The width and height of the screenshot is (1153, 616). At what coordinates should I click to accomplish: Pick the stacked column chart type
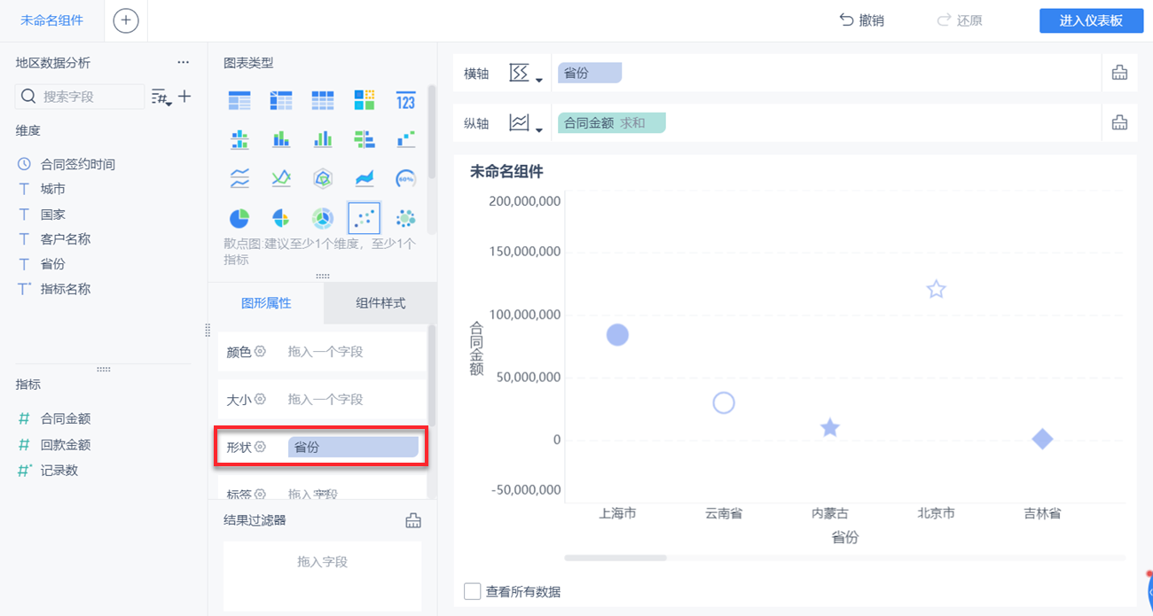pyautogui.click(x=281, y=139)
